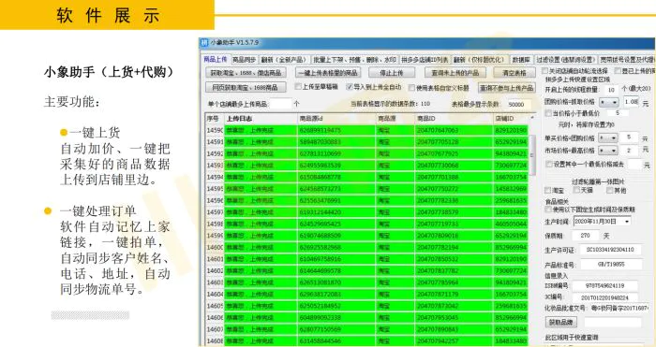This screenshot has height=347, width=656.
Task: Select table row 14600
Action: (366, 247)
